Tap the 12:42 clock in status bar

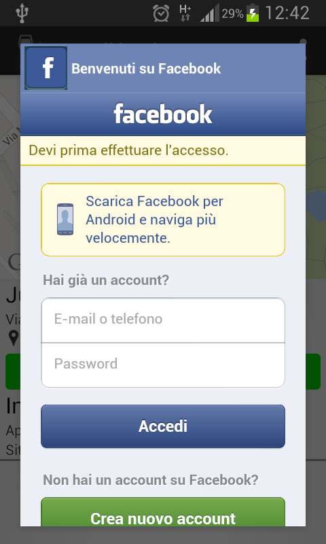tap(287, 14)
